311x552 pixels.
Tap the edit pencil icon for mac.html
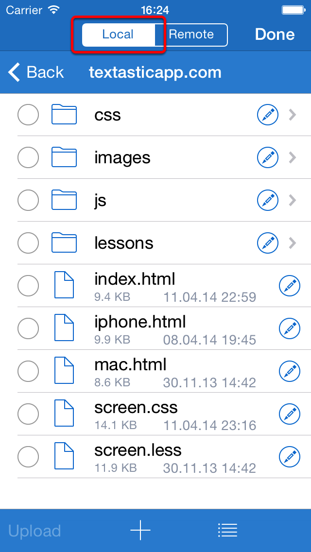pos(290,371)
